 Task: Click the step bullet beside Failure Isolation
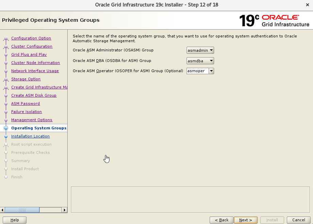point(6,112)
